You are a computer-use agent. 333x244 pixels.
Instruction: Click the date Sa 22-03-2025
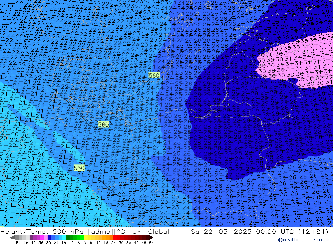click(x=221, y=231)
